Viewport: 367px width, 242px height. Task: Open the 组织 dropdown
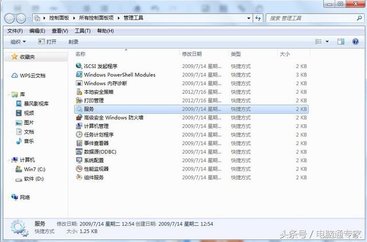[x=18, y=42]
